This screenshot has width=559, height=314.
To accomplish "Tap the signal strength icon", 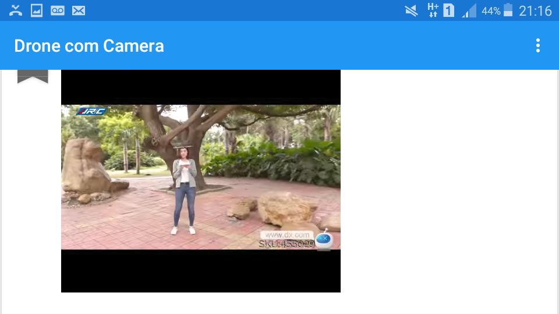I will click(469, 10).
